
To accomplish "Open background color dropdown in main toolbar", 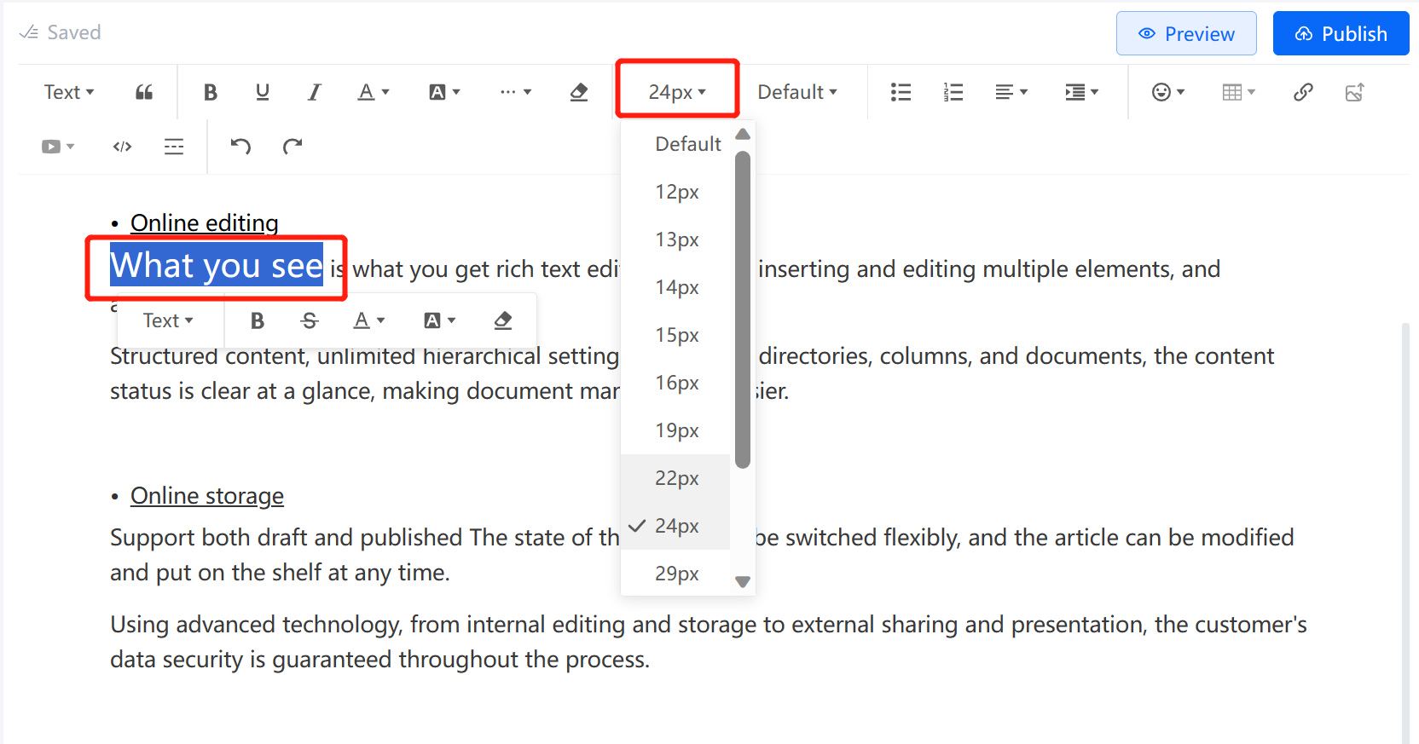I will point(444,92).
